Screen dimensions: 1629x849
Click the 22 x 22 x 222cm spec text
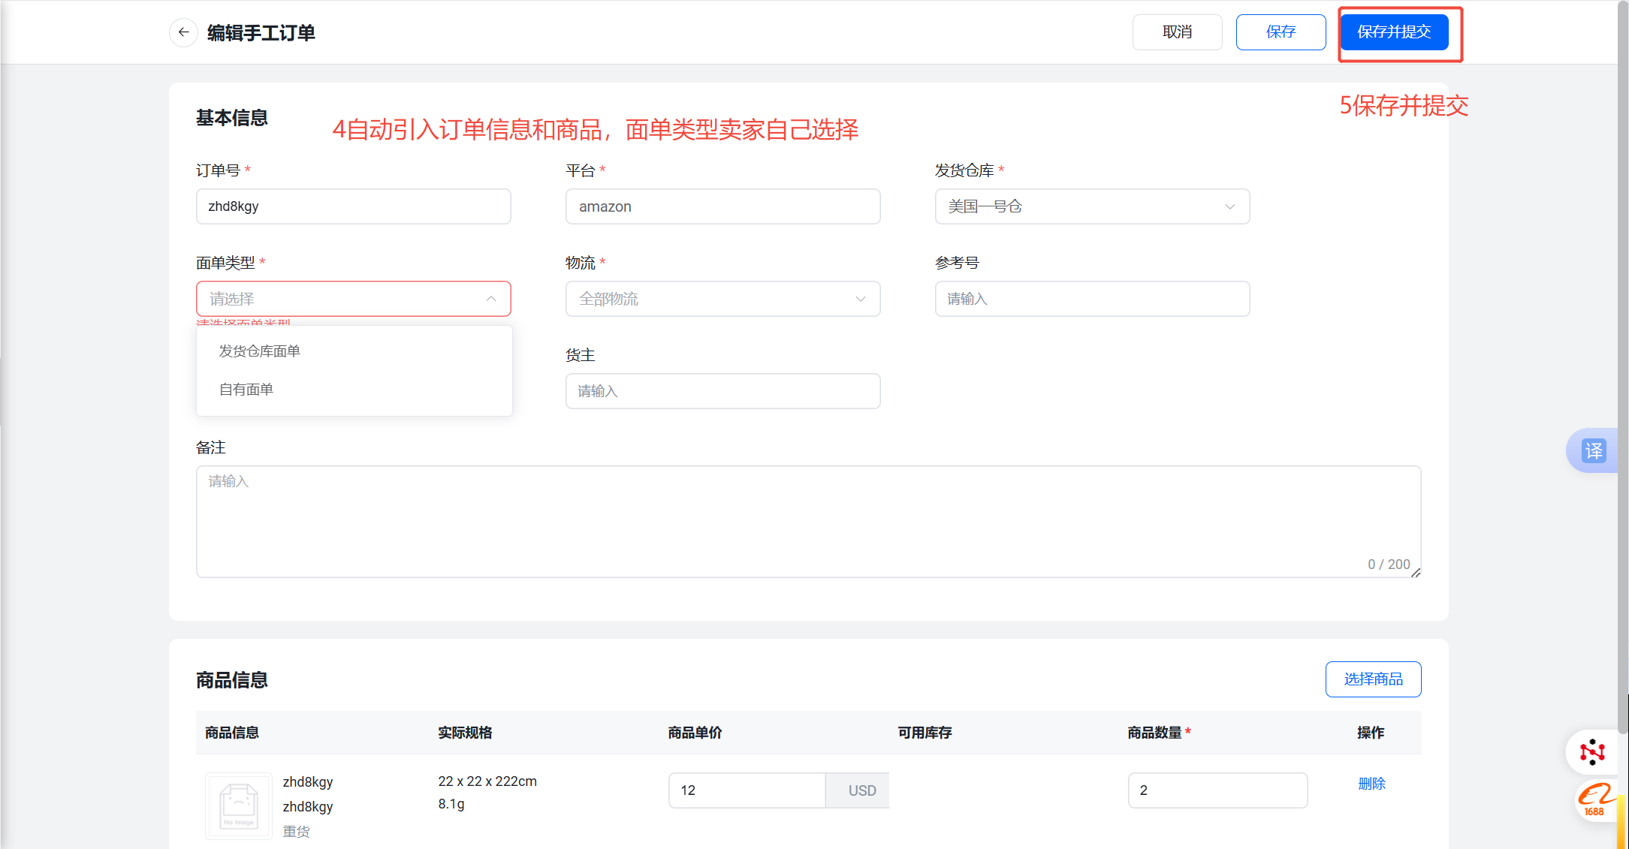(487, 781)
